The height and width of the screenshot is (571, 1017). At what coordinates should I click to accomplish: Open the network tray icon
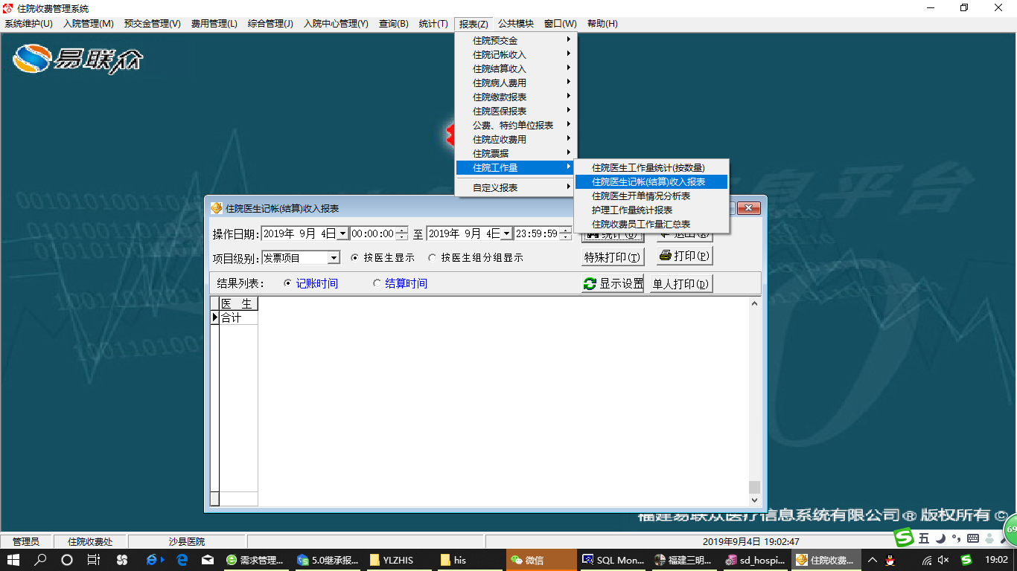point(927,560)
